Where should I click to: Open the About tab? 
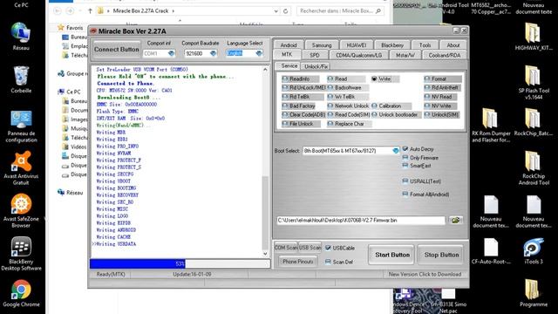[x=453, y=45]
